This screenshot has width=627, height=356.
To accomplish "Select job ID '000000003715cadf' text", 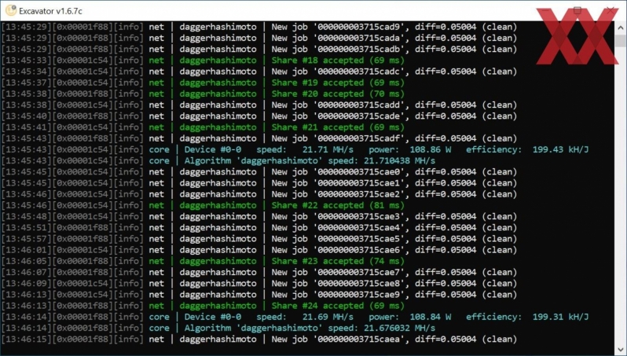I will pos(362,138).
